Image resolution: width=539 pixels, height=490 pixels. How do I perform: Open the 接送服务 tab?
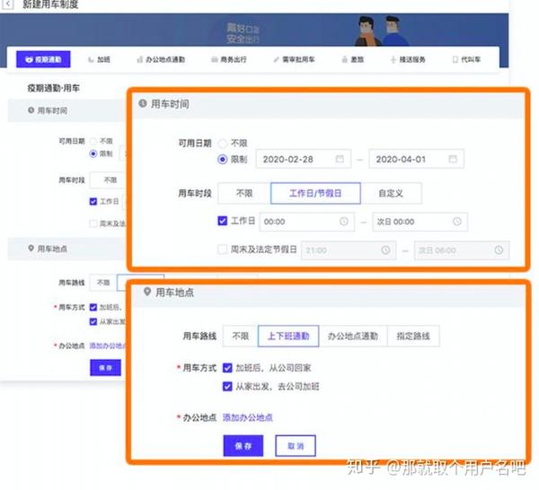coord(408,59)
